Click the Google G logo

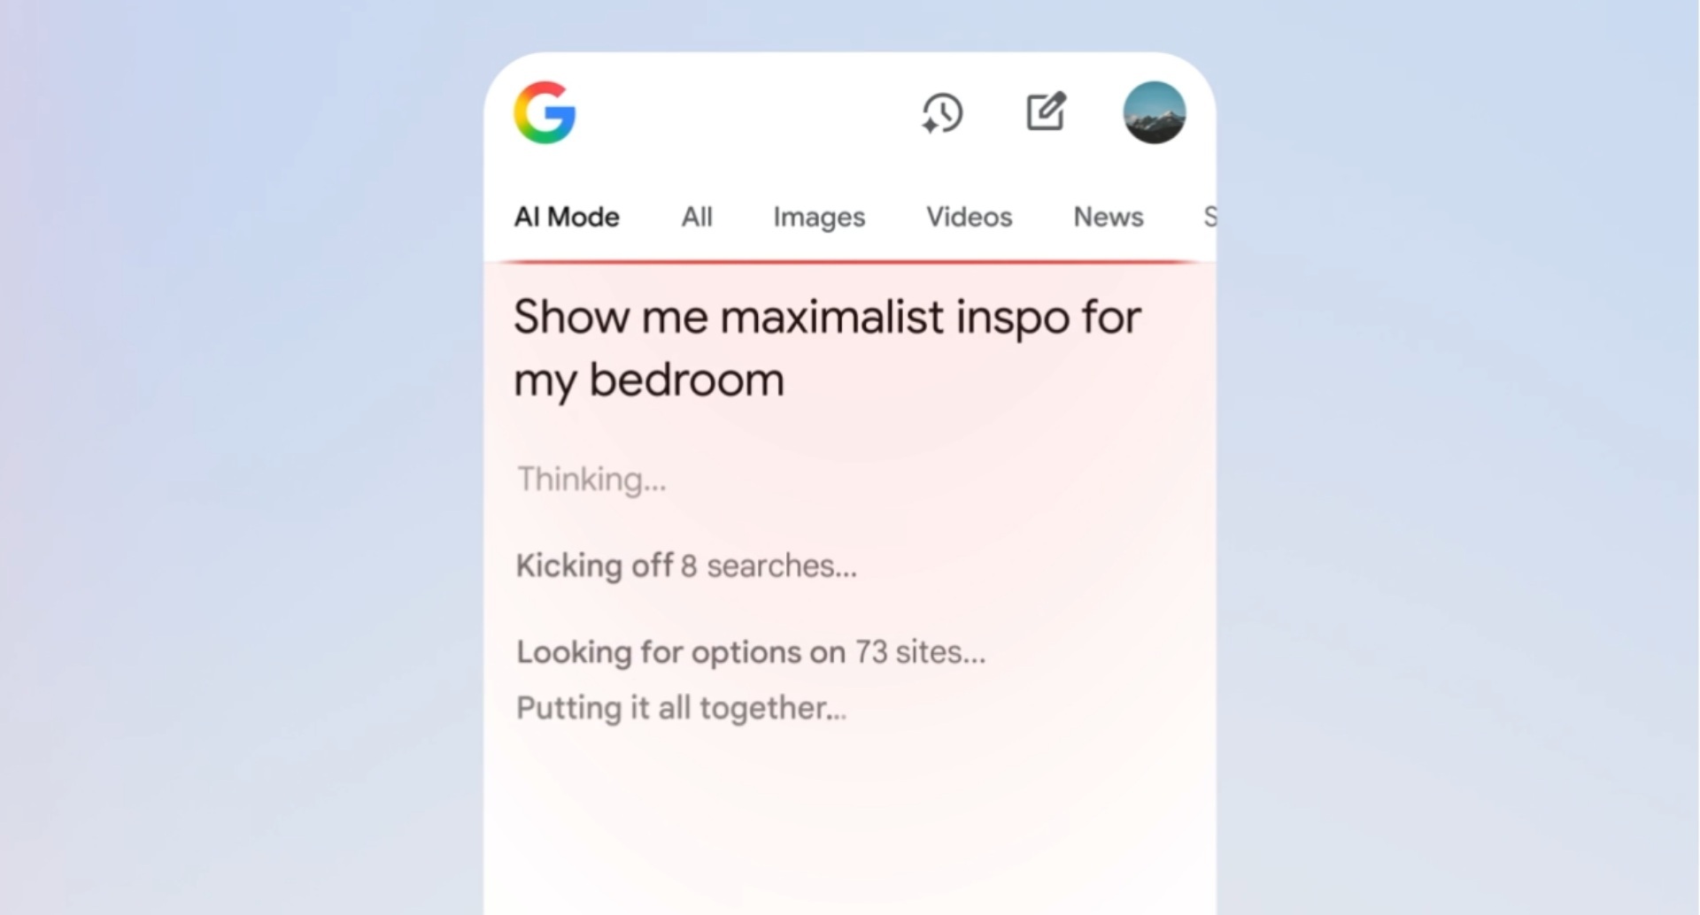click(x=545, y=112)
